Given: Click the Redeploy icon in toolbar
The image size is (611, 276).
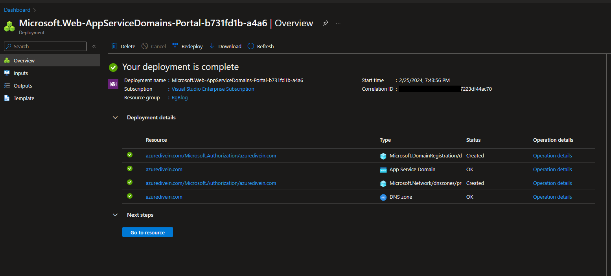Looking at the screenshot, I should point(175,46).
